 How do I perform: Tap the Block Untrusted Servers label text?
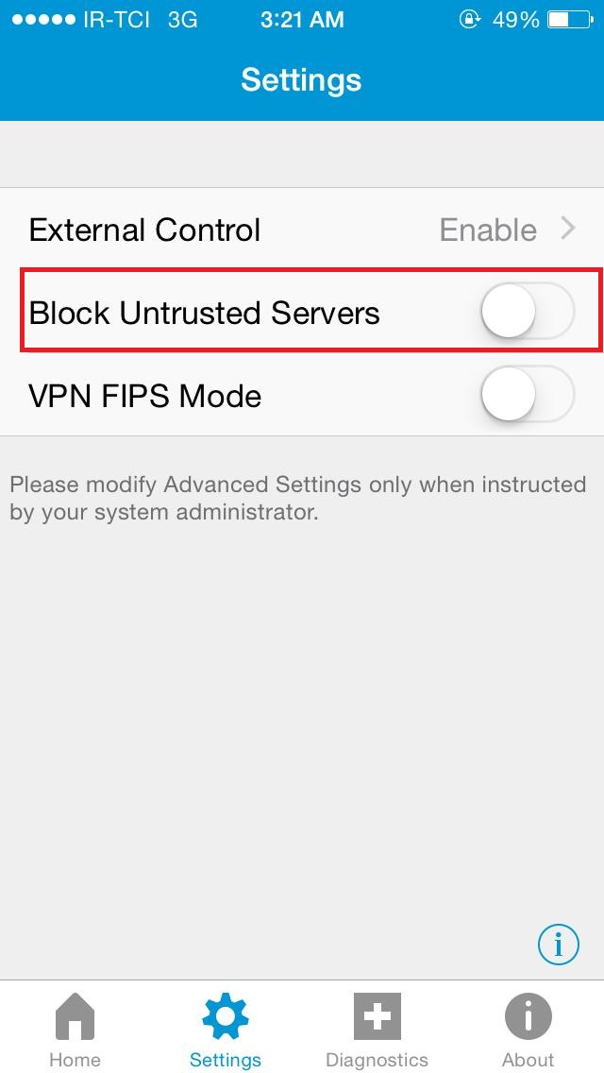[204, 313]
